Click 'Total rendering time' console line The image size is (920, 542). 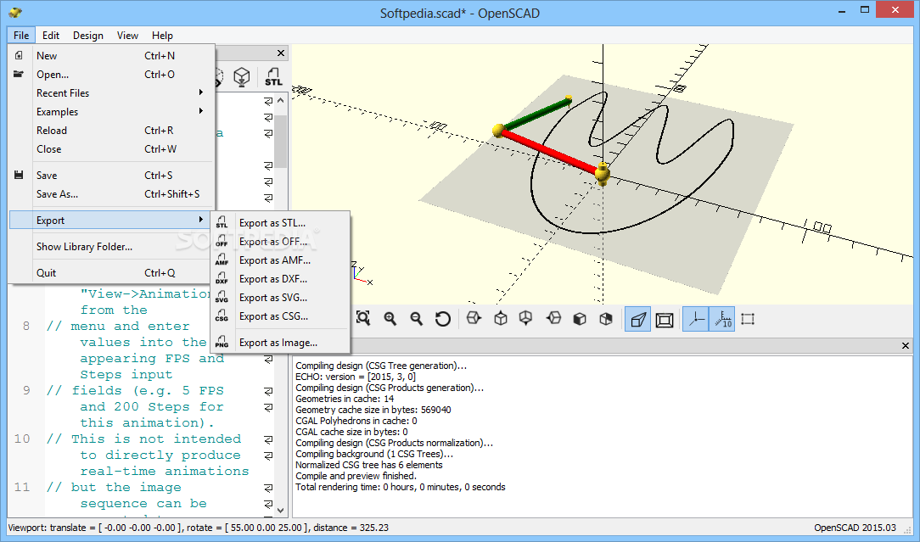[400, 487]
